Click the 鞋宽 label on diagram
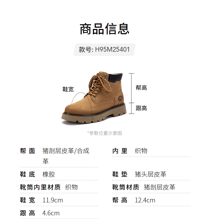 [68, 89]
